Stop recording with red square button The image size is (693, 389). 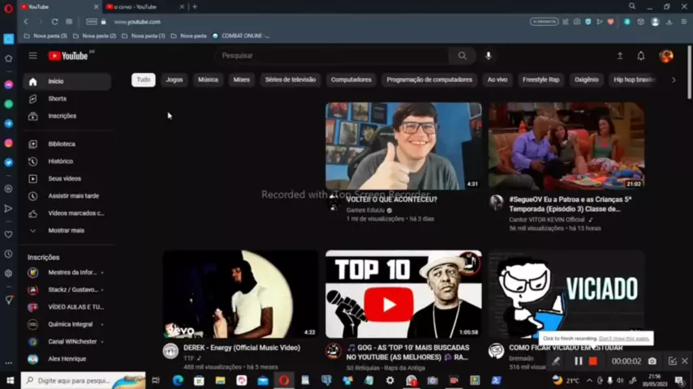pyautogui.click(x=593, y=361)
